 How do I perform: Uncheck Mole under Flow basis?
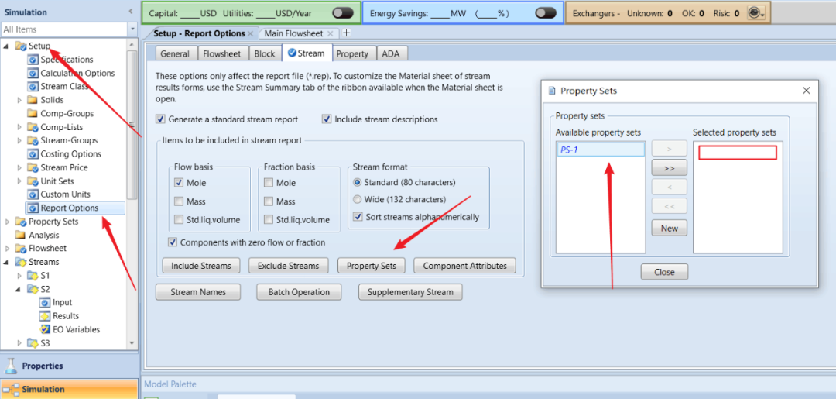click(x=179, y=183)
